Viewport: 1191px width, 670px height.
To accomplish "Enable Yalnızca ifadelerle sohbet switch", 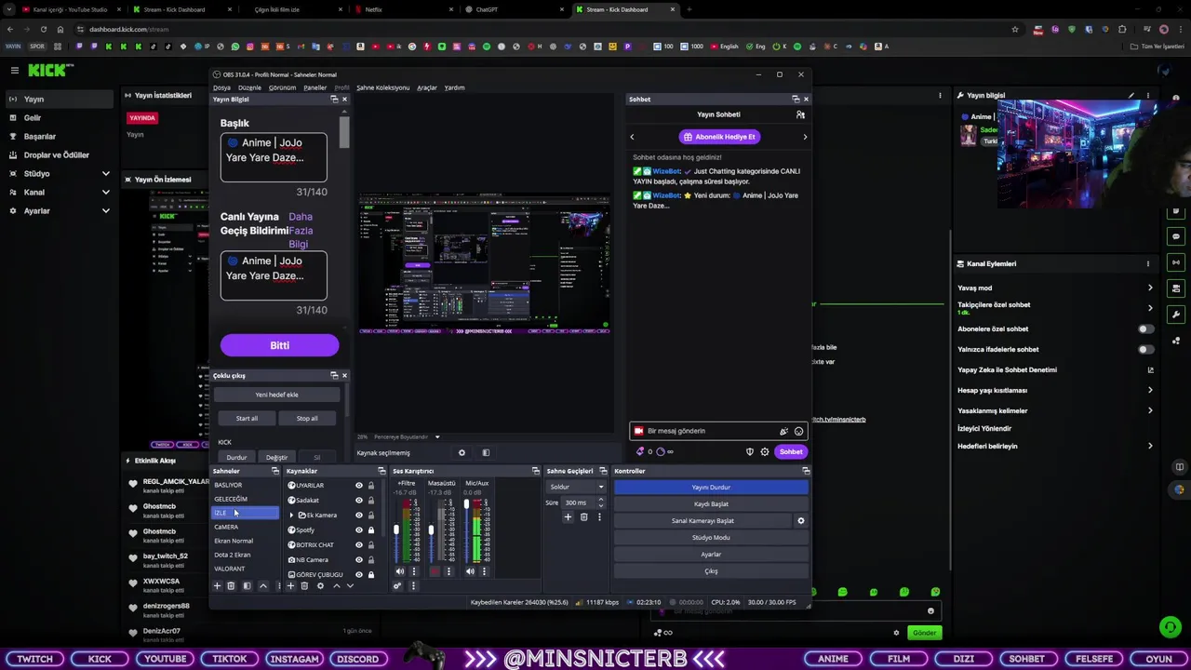I will 1145,350.
